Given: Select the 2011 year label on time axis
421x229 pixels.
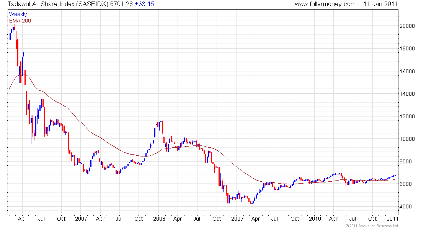Looking at the screenshot, I should (x=392, y=219).
